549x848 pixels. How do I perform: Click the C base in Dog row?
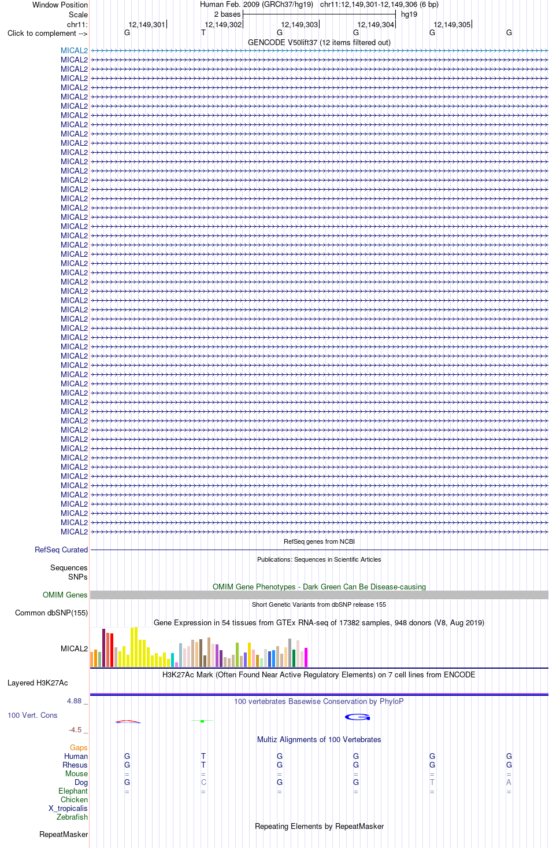tap(203, 782)
